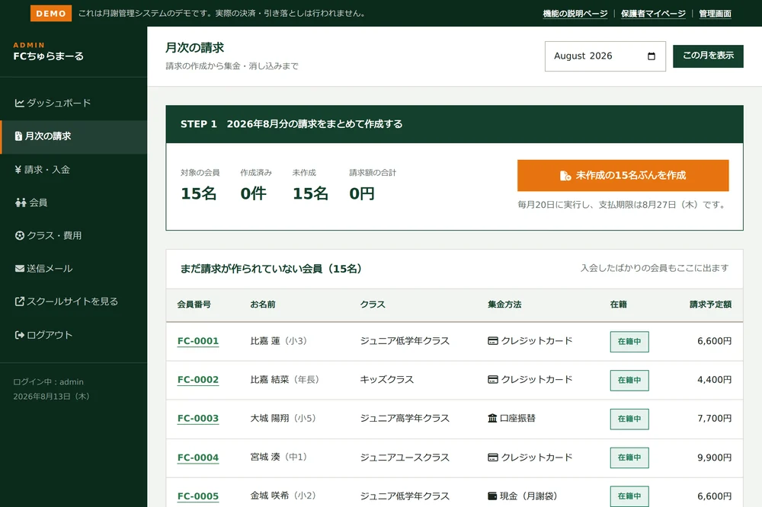Screen dimensions: 762x507
Task: Click この月を表示 button
Action: [708, 56]
